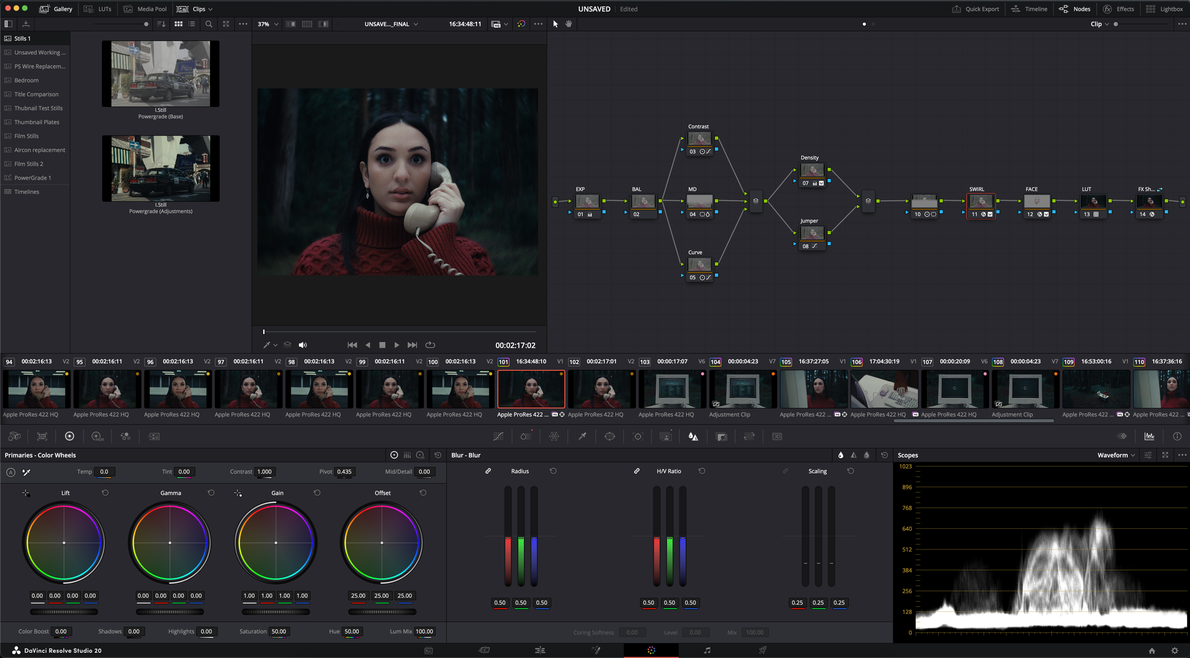
Task: Open the Color Warper palette
Action: [554, 436]
